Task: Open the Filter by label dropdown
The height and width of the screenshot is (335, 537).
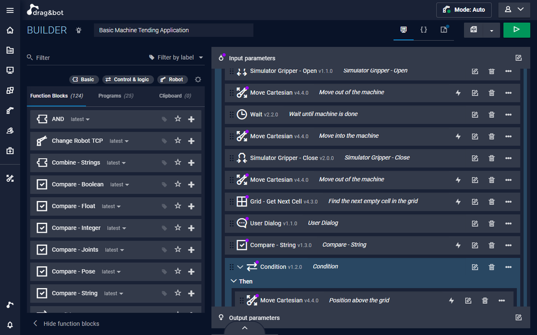Action: pos(176,58)
